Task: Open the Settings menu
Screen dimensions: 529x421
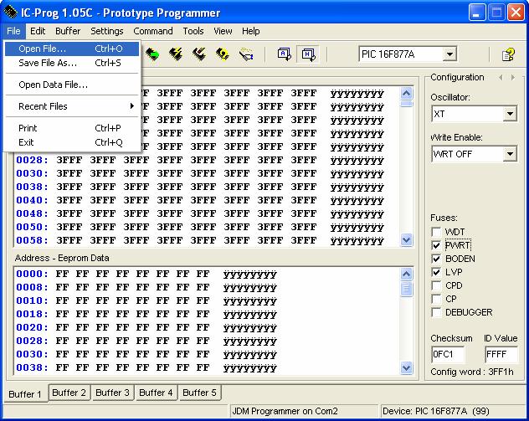Action: [107, 31]
